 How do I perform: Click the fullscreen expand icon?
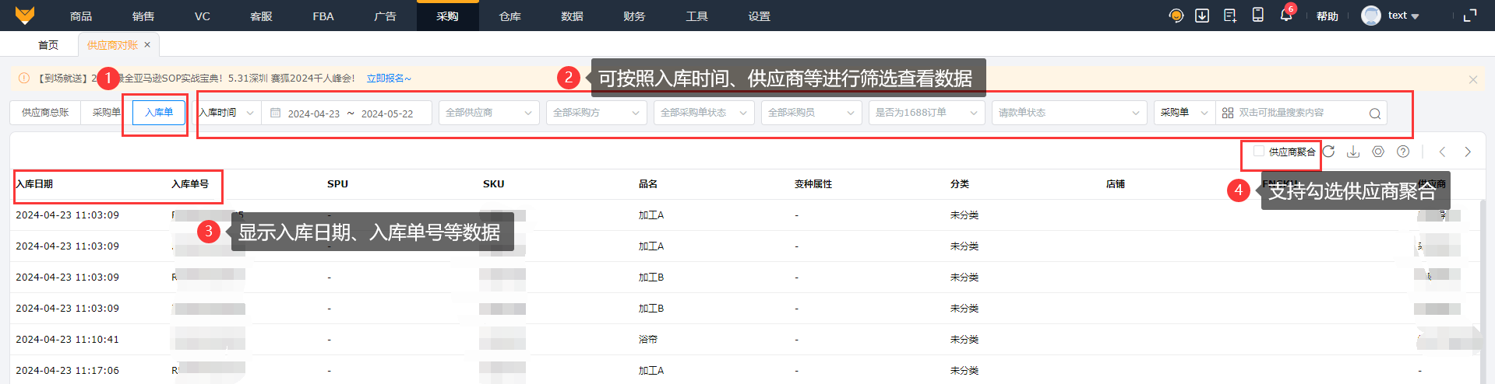point(1470,16)
